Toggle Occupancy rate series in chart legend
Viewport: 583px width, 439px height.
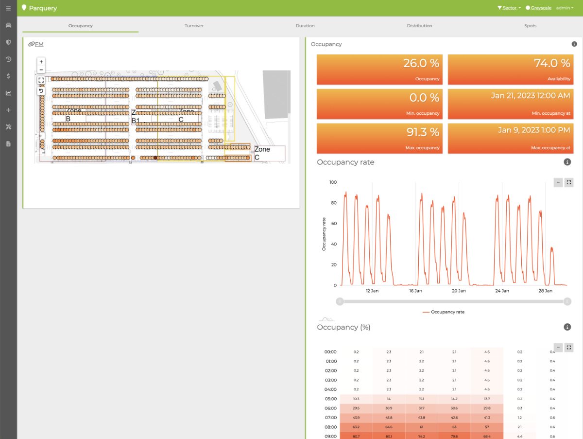click(x=443, y=312)
